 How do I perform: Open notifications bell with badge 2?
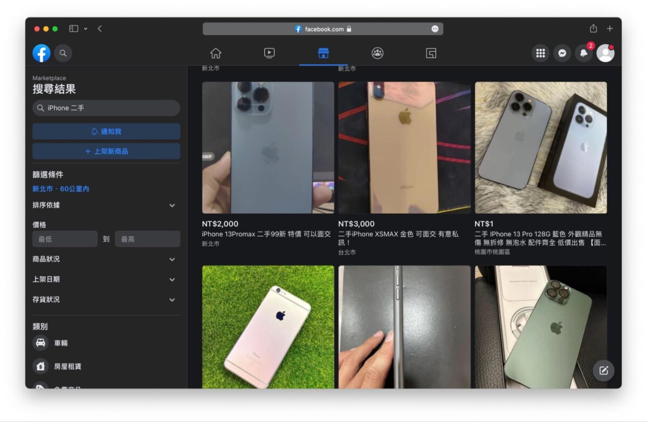pyautogui.click(x=584, y=53)
